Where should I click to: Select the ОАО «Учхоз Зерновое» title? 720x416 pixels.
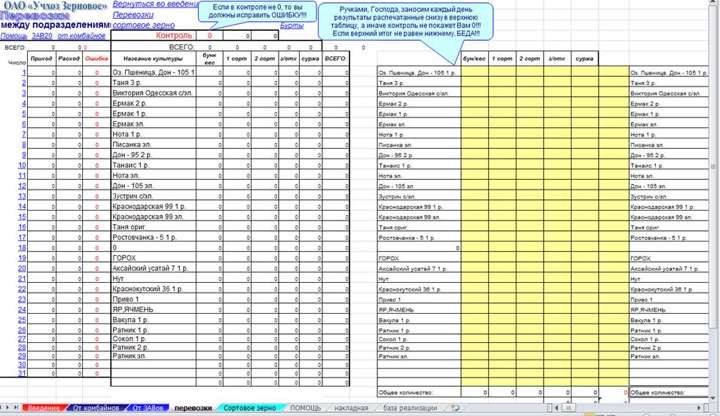click(55, 6)
